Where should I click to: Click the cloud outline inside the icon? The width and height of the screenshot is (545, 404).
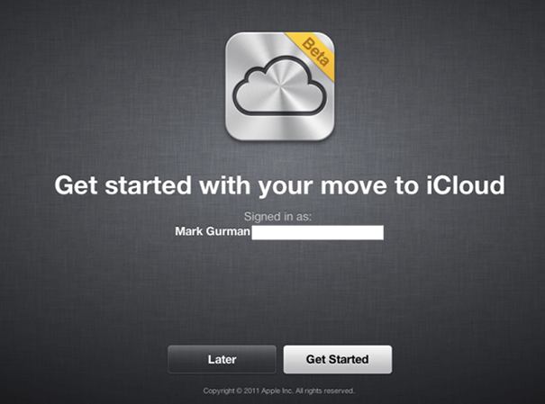(280, 85)
